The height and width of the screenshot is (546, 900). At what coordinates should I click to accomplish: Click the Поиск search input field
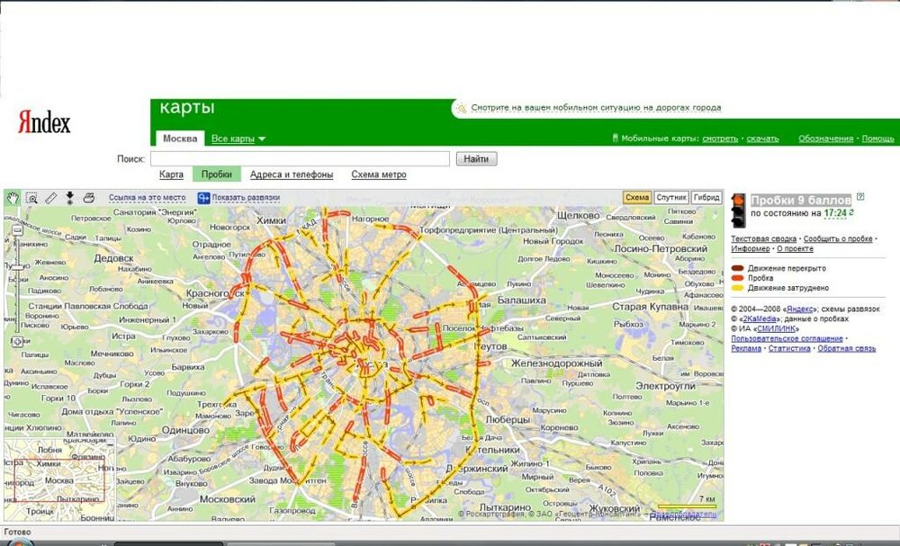coord(301,159)
